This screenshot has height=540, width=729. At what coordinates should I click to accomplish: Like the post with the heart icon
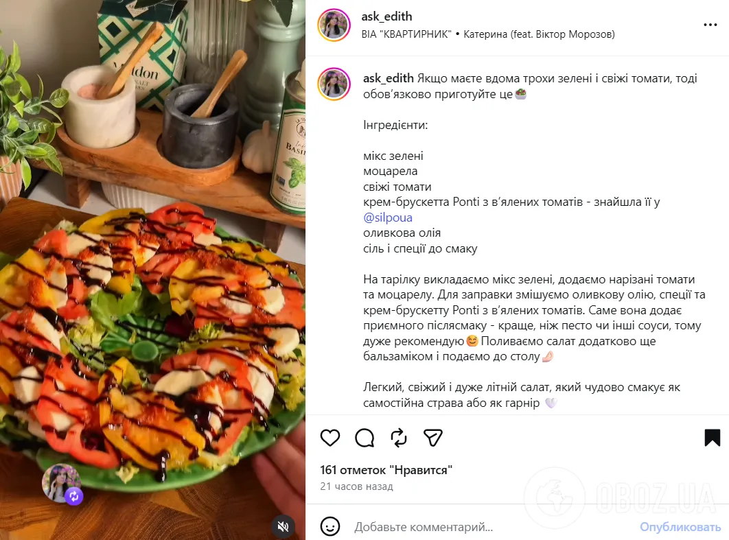click(330, 438)
